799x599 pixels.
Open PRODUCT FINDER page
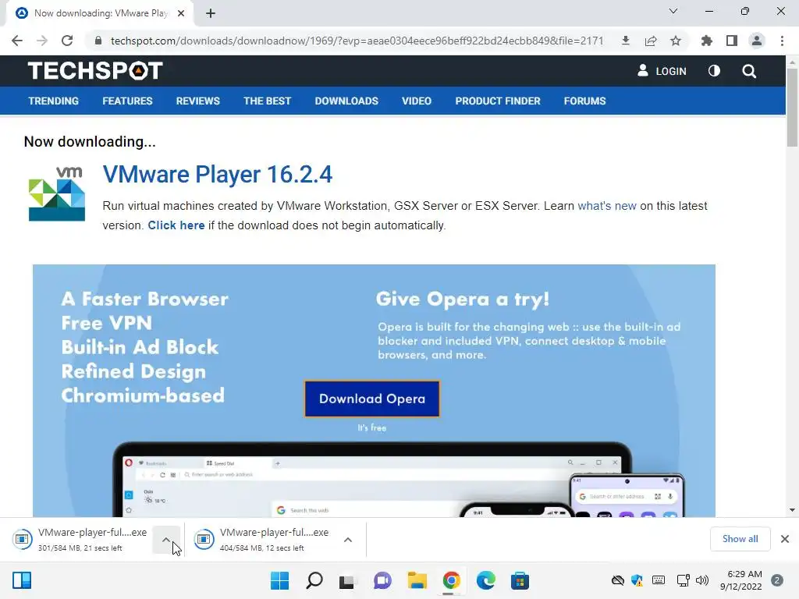tap(498, 101)
